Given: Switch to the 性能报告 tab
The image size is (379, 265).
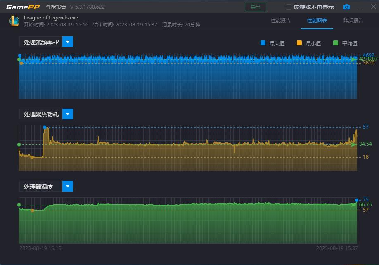Looking at the screenshot, I should tap(281, 21).
